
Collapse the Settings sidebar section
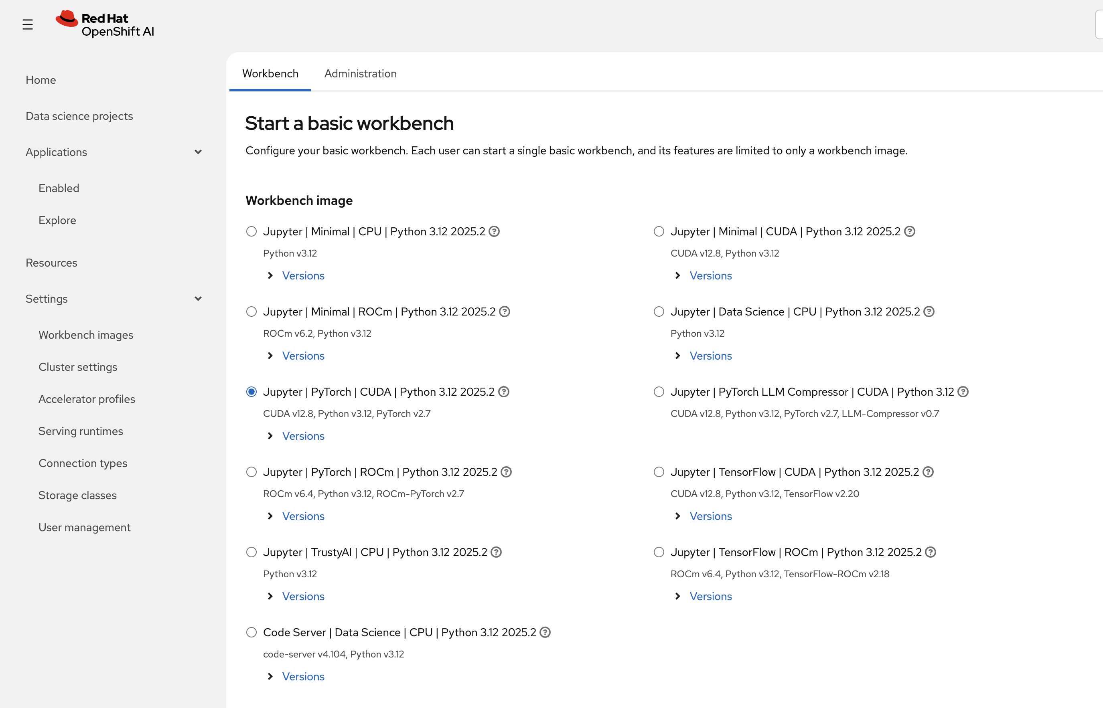coord(198,299)
